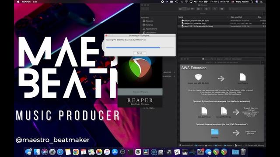Focus the Finder search field
Screen dimensions: 280x157
click(x=246, y=9)
